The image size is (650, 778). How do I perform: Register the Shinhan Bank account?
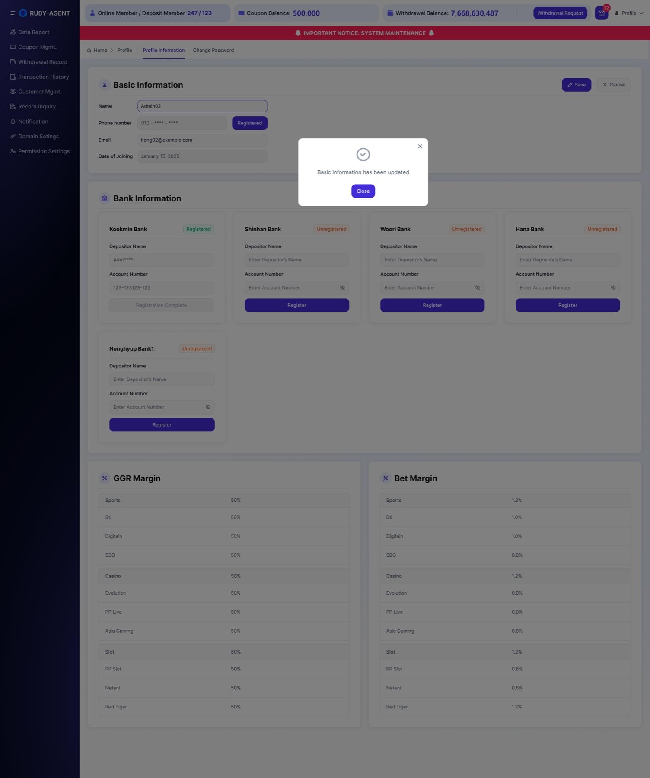(x=297, y=305)
